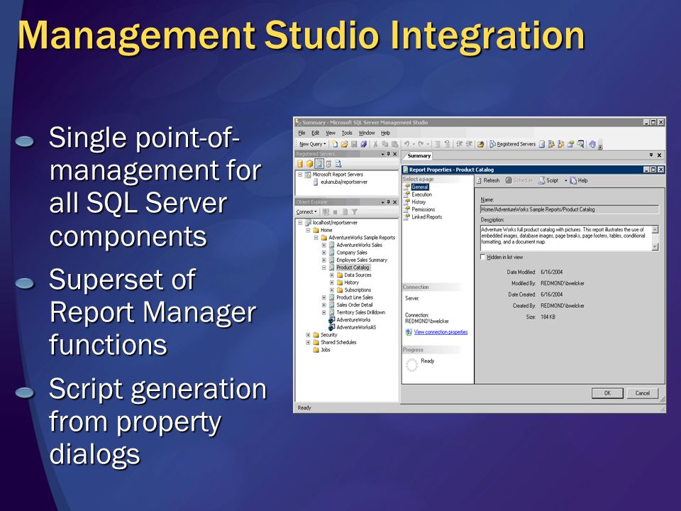This screenshot has height=511, width=681.
Task: Click the redo arrow toolbar icon
Action: 421,144
